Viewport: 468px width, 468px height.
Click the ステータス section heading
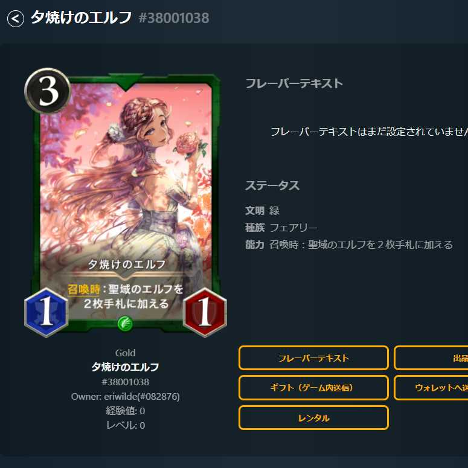[272, 185]
